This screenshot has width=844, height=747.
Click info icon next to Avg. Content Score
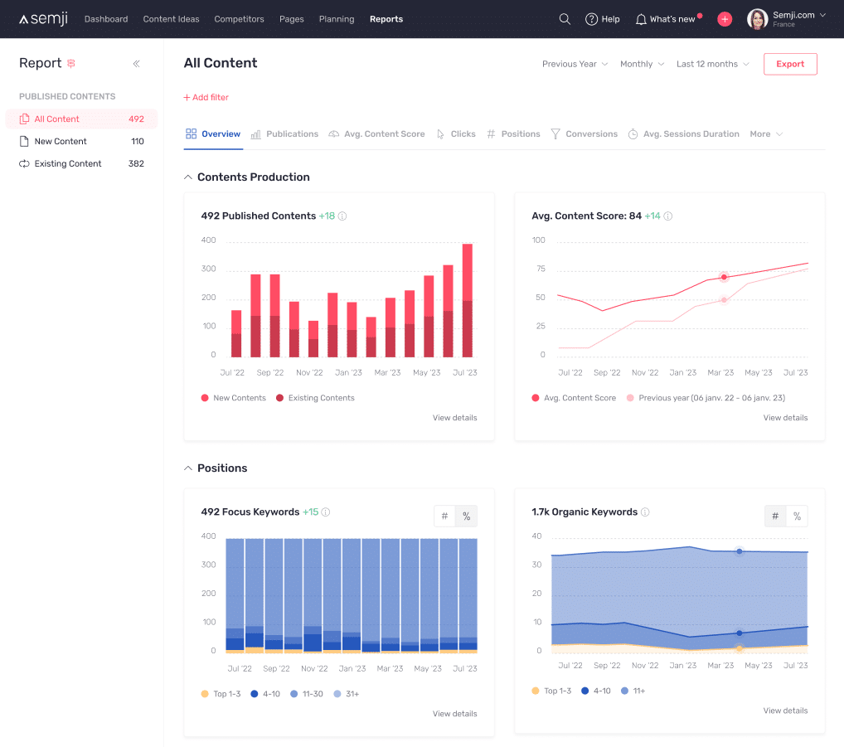pyautogui.click(x=668, y=216)
